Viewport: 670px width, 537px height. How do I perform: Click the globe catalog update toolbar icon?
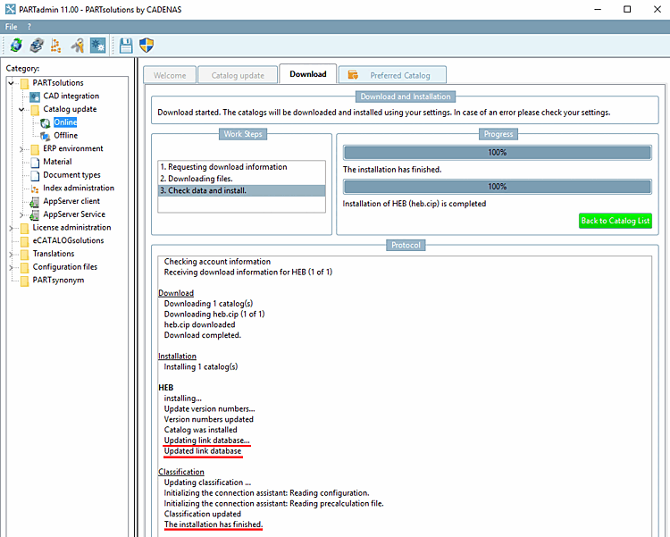pos(16,45)
